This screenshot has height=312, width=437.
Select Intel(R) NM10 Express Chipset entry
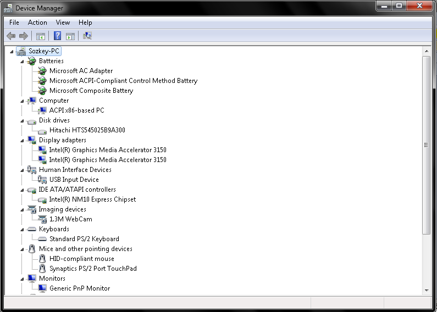(92, 199)
